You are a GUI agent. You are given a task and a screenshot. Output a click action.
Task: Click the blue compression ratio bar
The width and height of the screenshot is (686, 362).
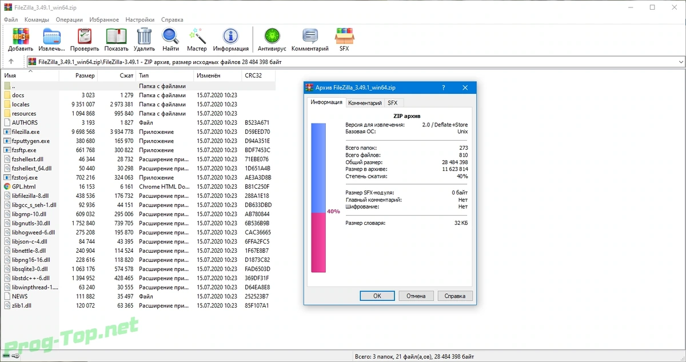[x=318, y=167]
